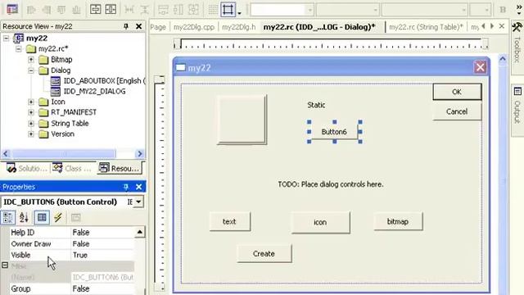The image size is (524, 295).
Task: Toggle the guides display button
Action: (x=228, y=9)
